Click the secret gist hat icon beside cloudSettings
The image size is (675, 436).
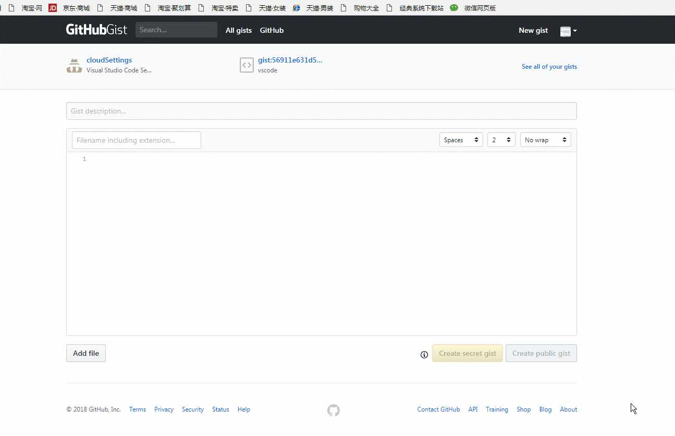coord(75,66)
